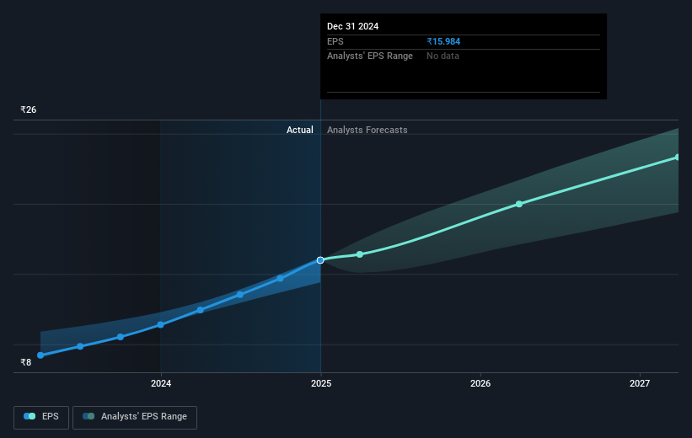Click the mid-2024 EPS data point
Viewport: 692px width, 438px height.
tap(240, 295)
